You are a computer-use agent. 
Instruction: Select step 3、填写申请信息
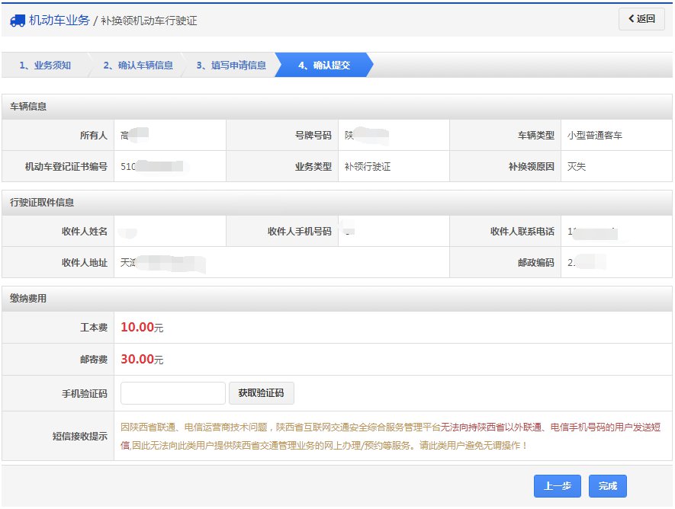point(231,66)
